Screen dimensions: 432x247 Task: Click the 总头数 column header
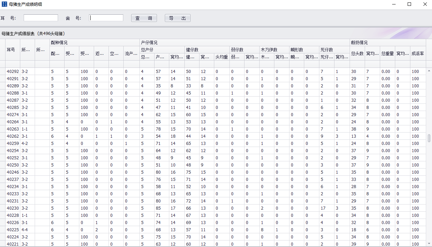(x=357, y=53)
